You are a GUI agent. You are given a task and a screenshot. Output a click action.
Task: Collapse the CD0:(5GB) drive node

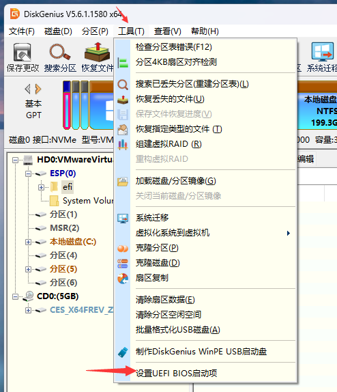pyautogui.click(x=15, y=297)
